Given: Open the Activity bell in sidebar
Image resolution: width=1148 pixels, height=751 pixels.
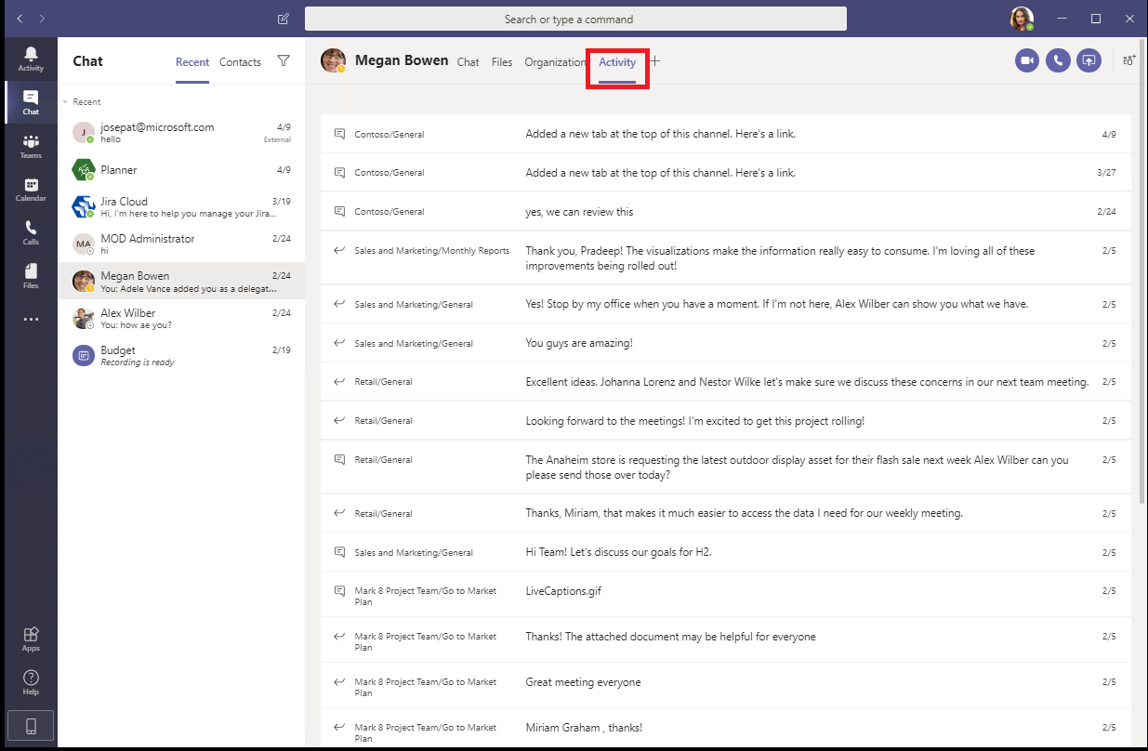Looking at the screenshot, I should pyautogui.click(x=31, y=59).
